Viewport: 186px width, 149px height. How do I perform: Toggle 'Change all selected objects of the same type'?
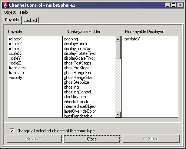12,130
